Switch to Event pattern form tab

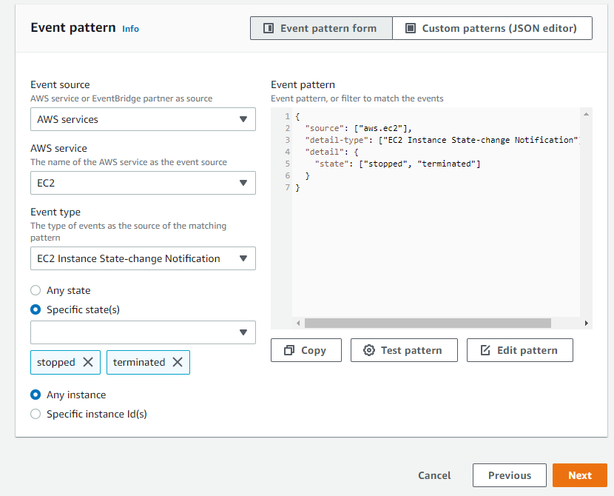[321, 28]
